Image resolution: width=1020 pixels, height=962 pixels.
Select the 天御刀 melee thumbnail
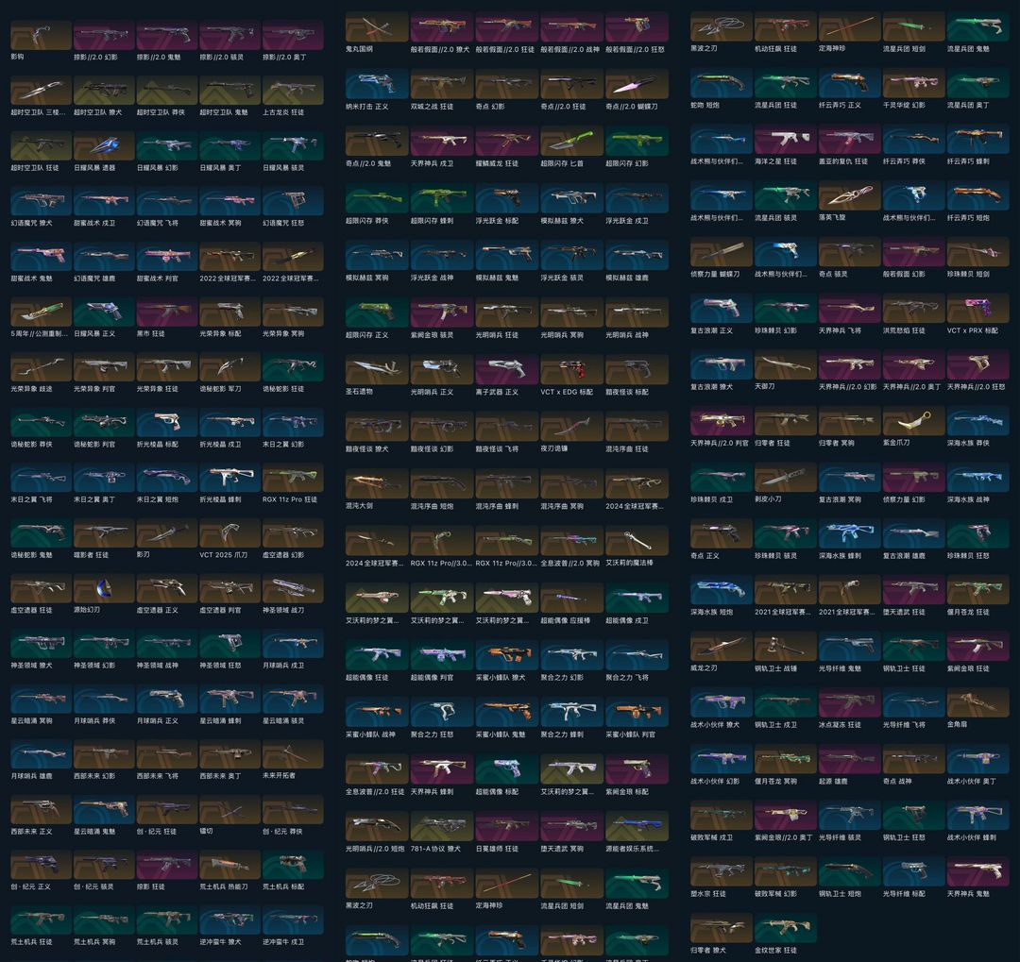tap(785, 365)
